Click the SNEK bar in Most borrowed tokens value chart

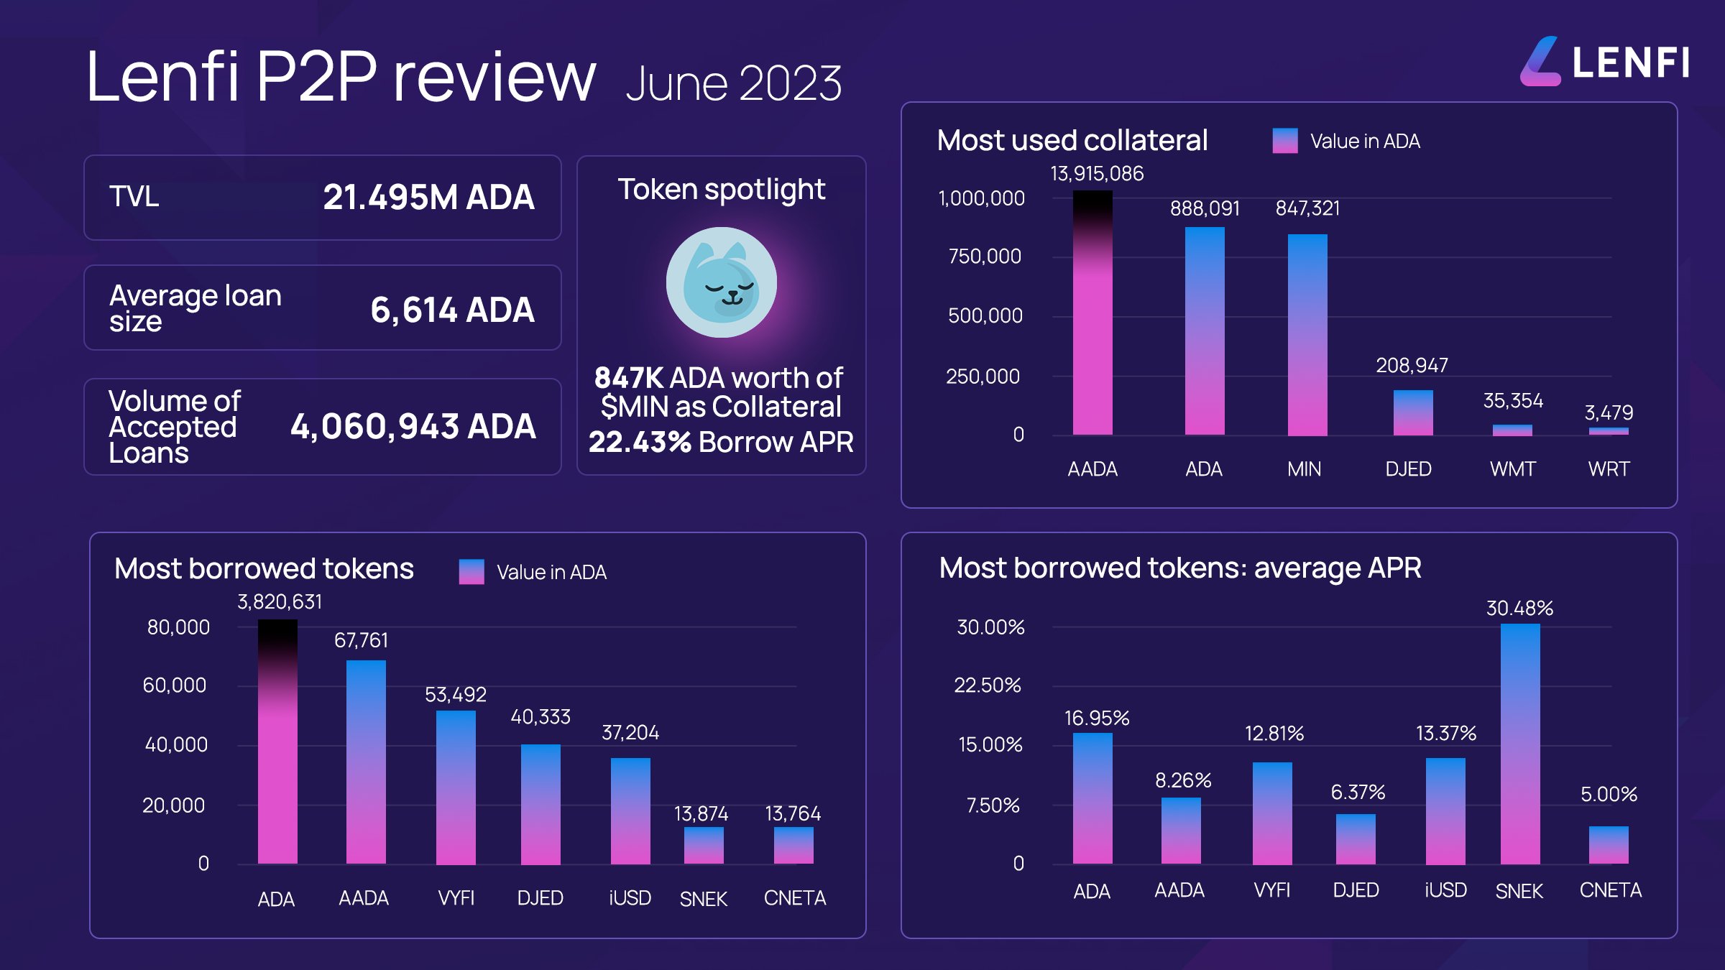(704, 845)
